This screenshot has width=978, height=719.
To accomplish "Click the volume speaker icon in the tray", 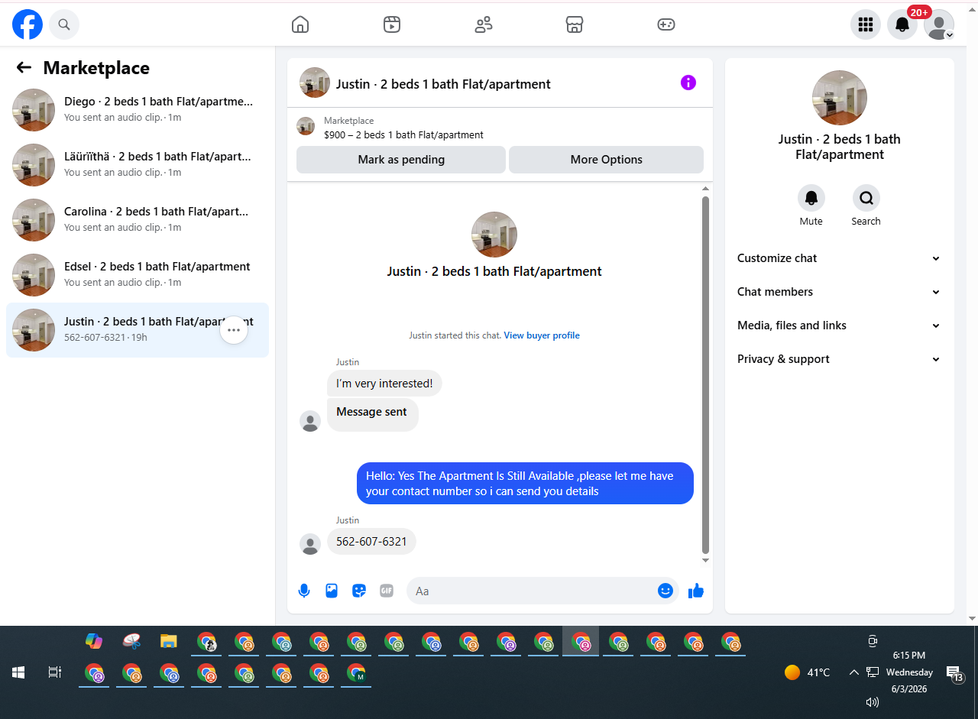I will 872,701.
